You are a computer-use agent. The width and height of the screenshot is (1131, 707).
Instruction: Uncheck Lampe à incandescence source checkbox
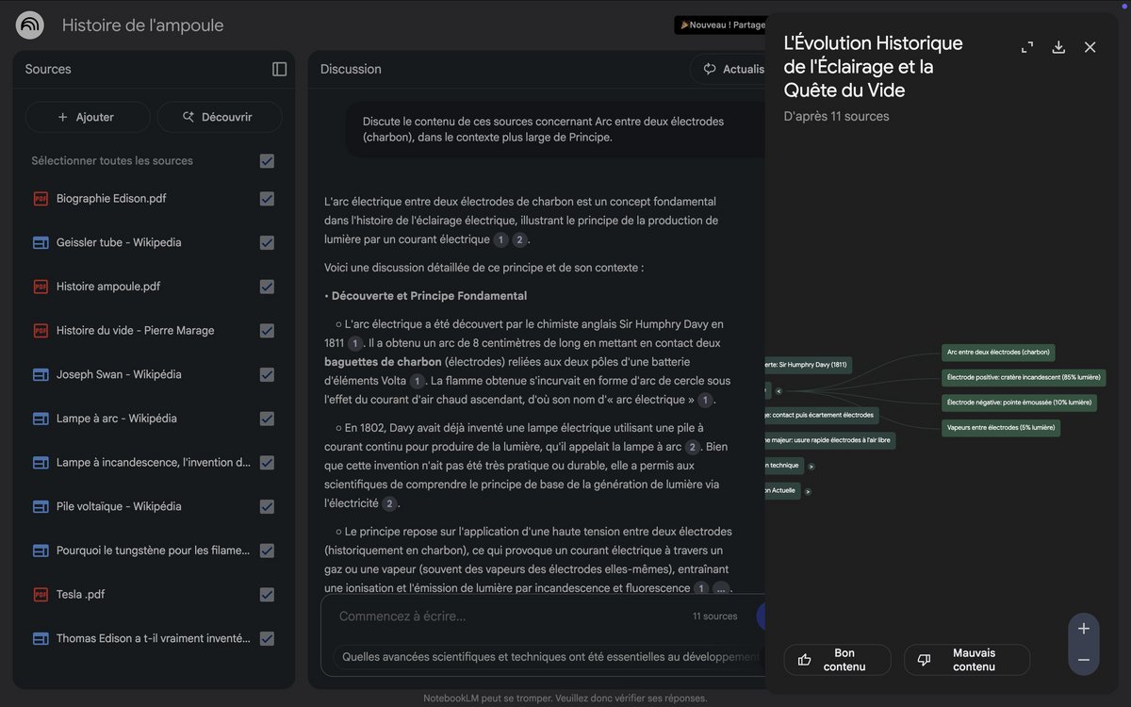point(267,463)
